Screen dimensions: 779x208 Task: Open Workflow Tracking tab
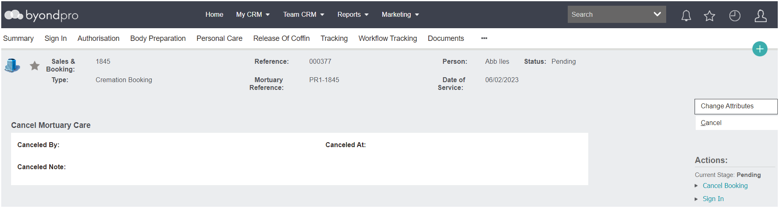tap(388, 38)
